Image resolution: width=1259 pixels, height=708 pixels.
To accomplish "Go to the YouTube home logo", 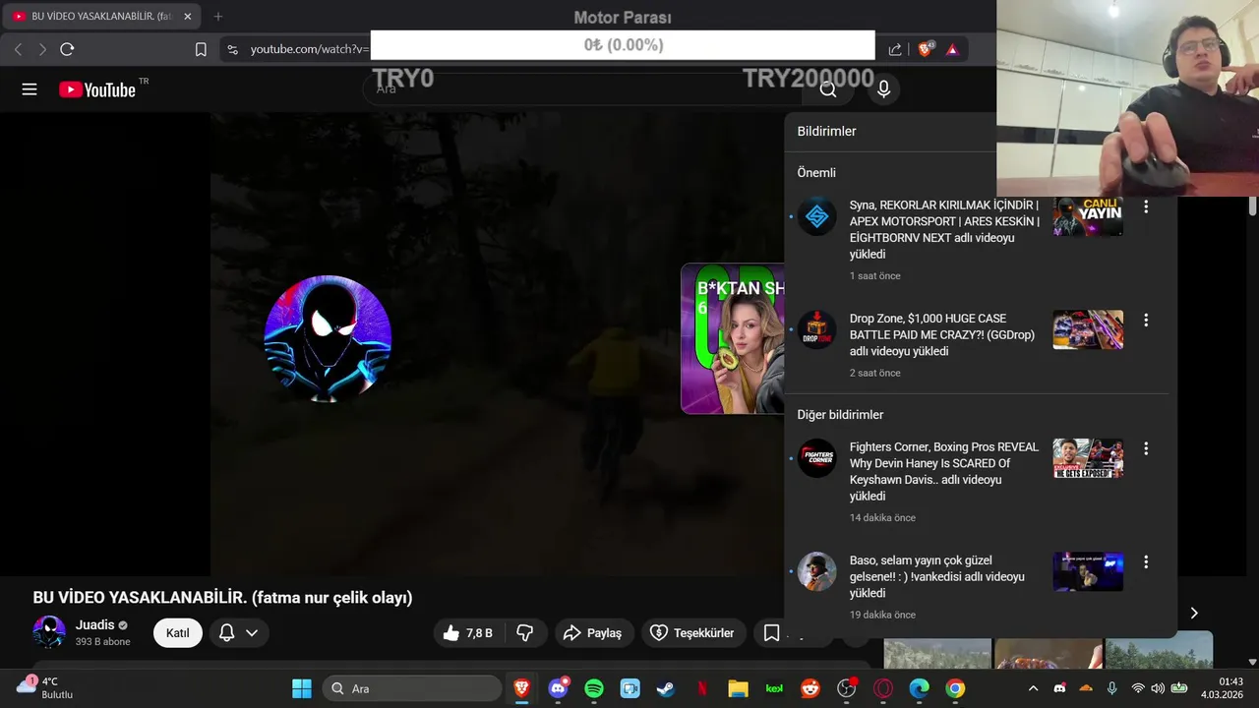I will pos(97,89).
